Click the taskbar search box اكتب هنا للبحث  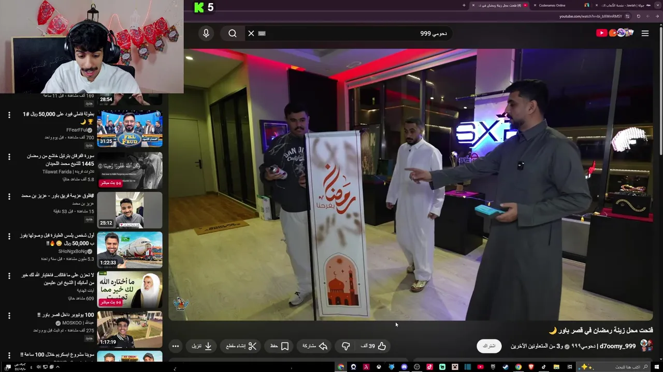[x=613, y=367]
